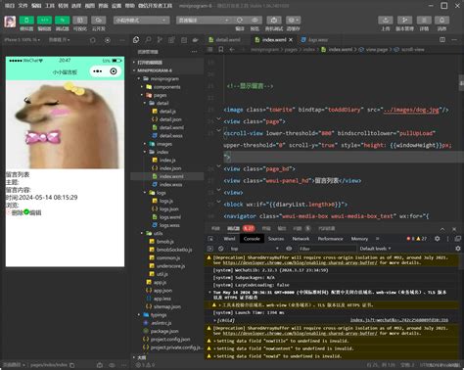This screenshot has width=464, height=370.
Task: Click the element inspect picker icon
Action: 210,239
